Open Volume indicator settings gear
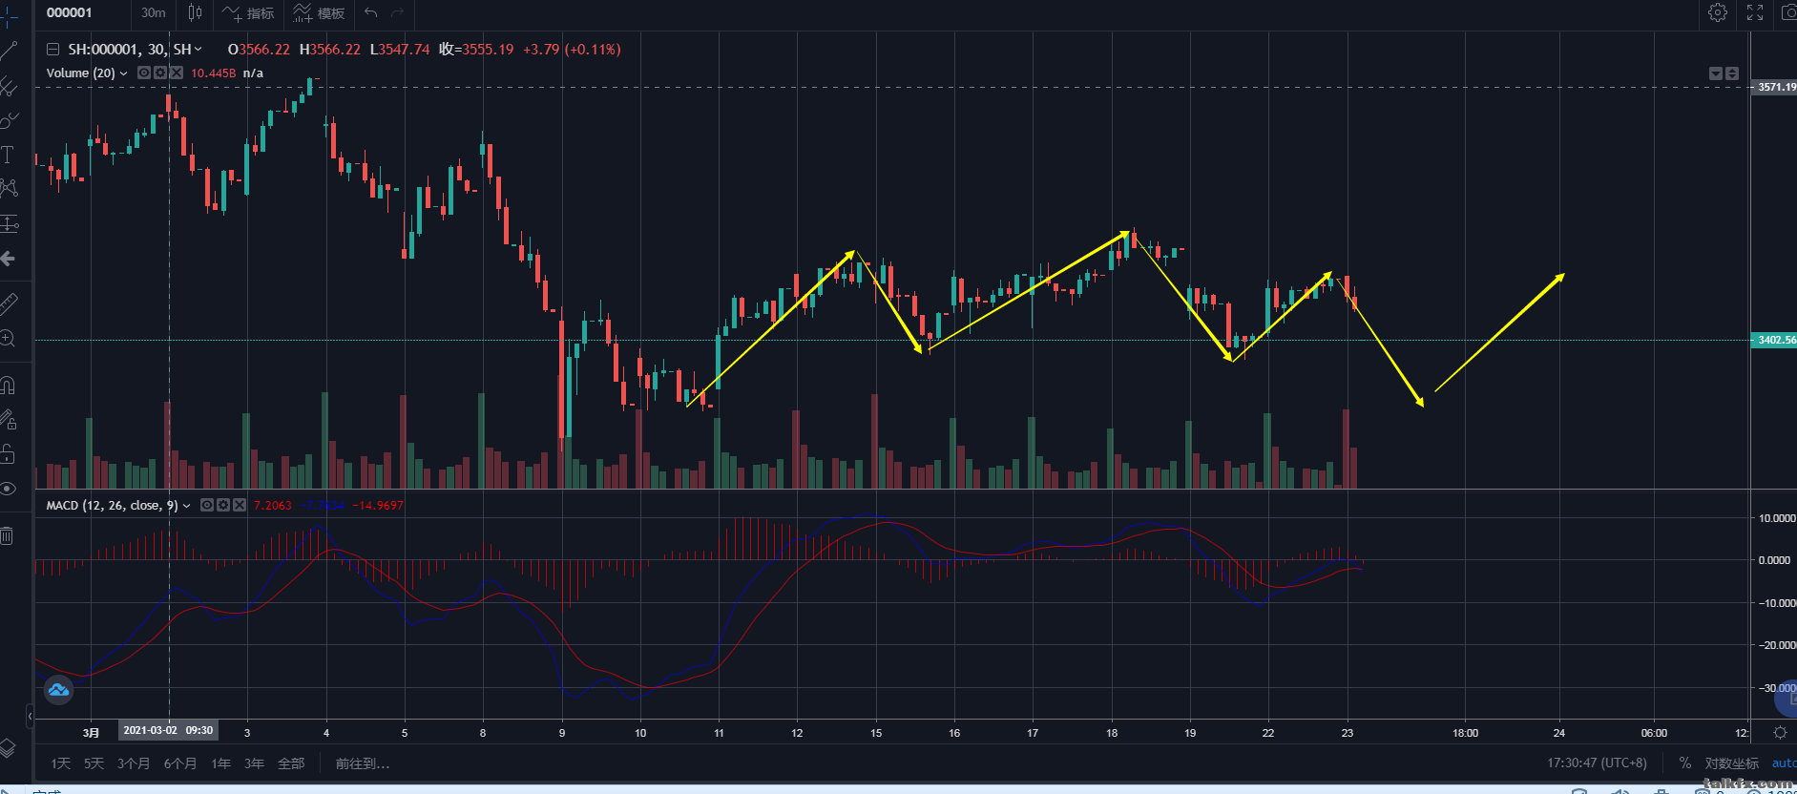Viewport: 1797px width, 794px height. [x=160, y=73]
